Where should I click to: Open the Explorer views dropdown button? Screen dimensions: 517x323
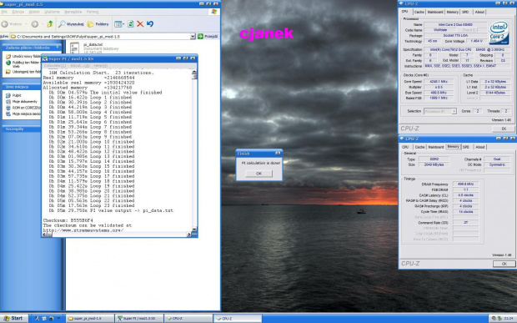click(x=119, y=24)
